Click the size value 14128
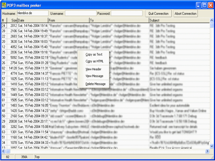The height and width of the screenshot is (161, 215). coord(13,68)
